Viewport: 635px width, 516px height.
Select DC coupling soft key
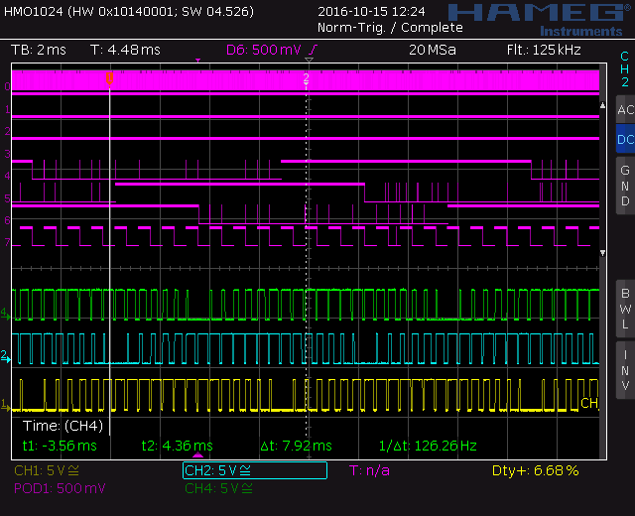point(625,139)
